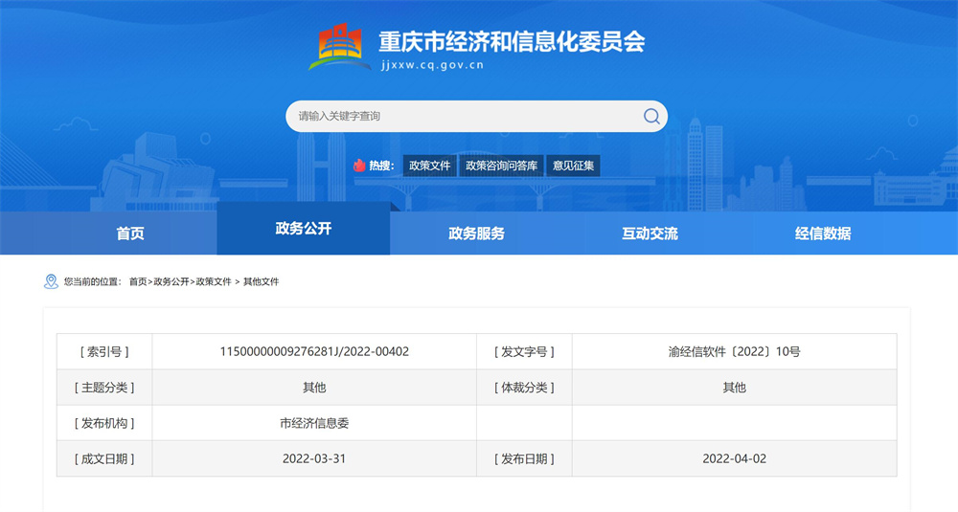Click the document number 渝经信软件〔2022〕10号
Viewport: 958px width, 512px height.
pyautogui.click(x=734, y=351)
